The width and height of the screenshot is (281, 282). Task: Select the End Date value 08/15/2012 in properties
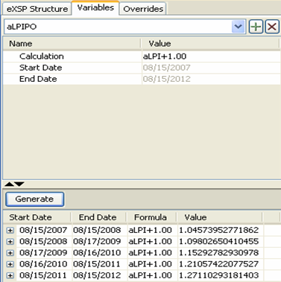(211, 79)
